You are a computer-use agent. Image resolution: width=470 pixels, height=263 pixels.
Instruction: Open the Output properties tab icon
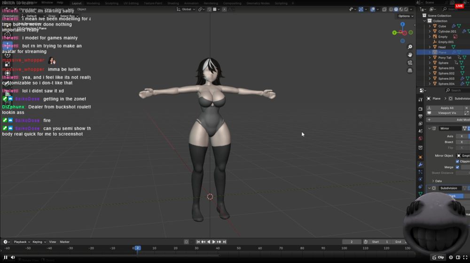[x=420, y=116]
